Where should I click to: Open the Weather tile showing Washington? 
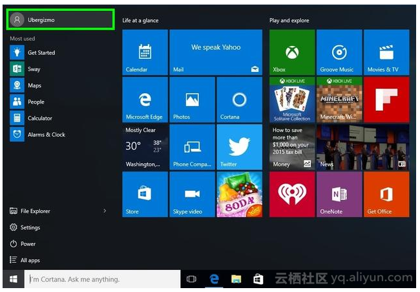(x=145, y=147)
